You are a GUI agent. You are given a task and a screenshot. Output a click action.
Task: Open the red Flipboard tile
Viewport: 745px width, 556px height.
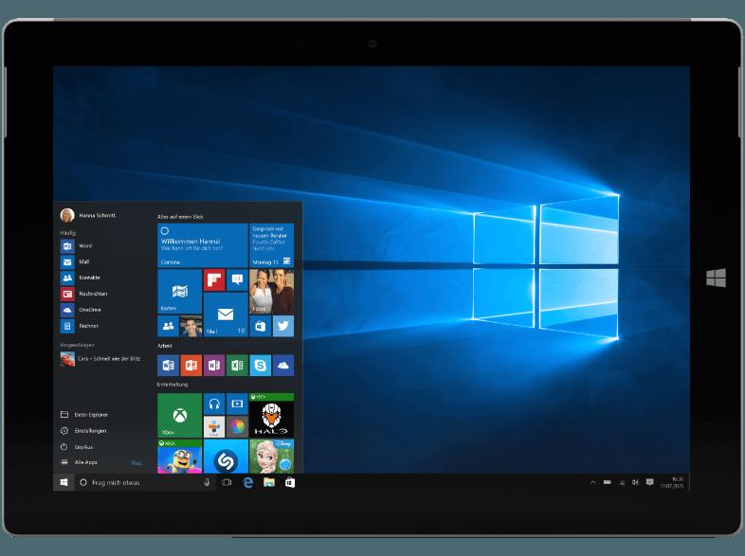tap(214, 280)
